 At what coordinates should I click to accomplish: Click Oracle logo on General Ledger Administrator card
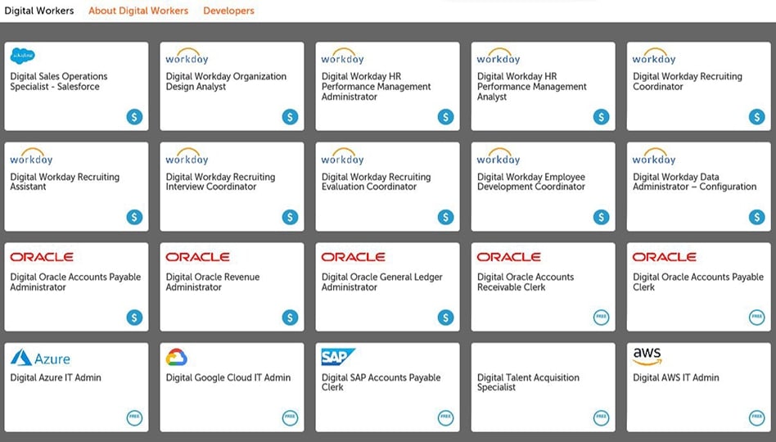click(x=354, y=257)
